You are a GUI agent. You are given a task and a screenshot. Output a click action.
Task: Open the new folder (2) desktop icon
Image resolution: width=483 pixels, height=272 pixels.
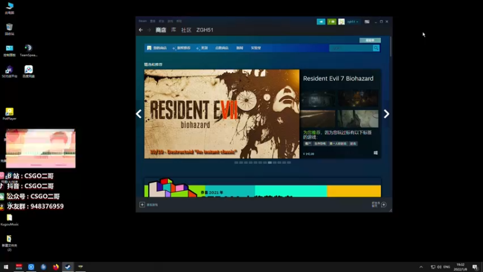click(9, 243)
